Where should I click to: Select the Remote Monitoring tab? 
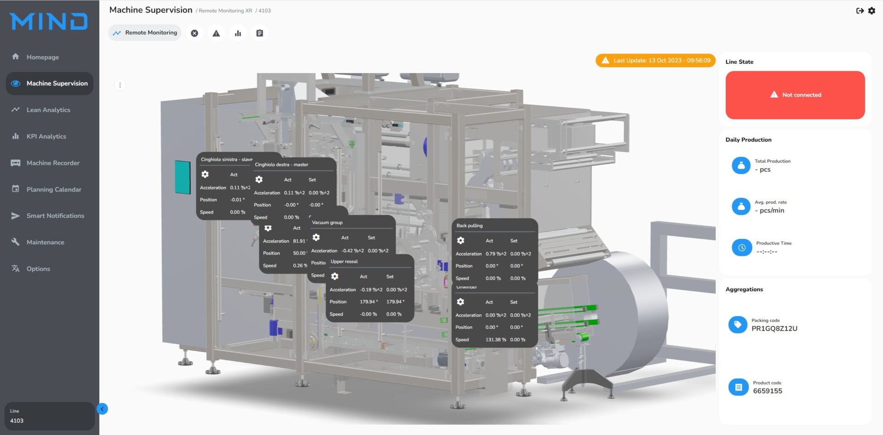tap(145, 33)
